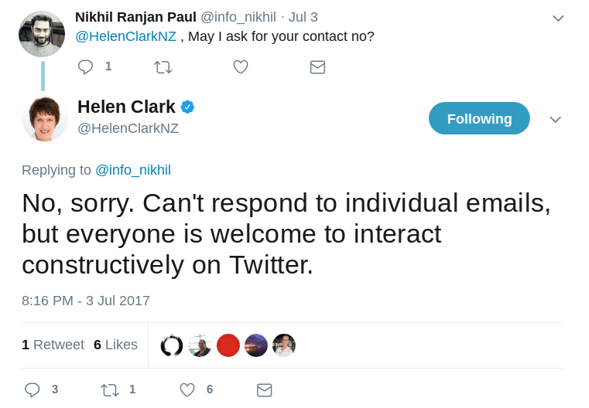589x408 pixels.
Task: Open more options chevron on Nikhil's tweet
Action: pyautogui.click(x=558, y=18)
